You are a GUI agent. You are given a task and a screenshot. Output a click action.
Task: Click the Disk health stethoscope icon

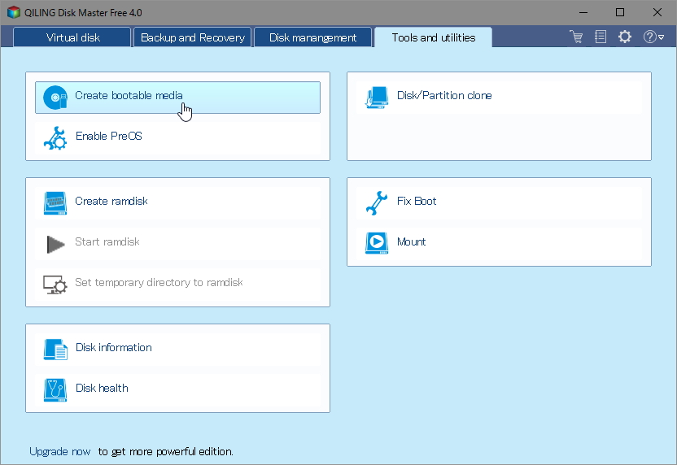point(55,390)
